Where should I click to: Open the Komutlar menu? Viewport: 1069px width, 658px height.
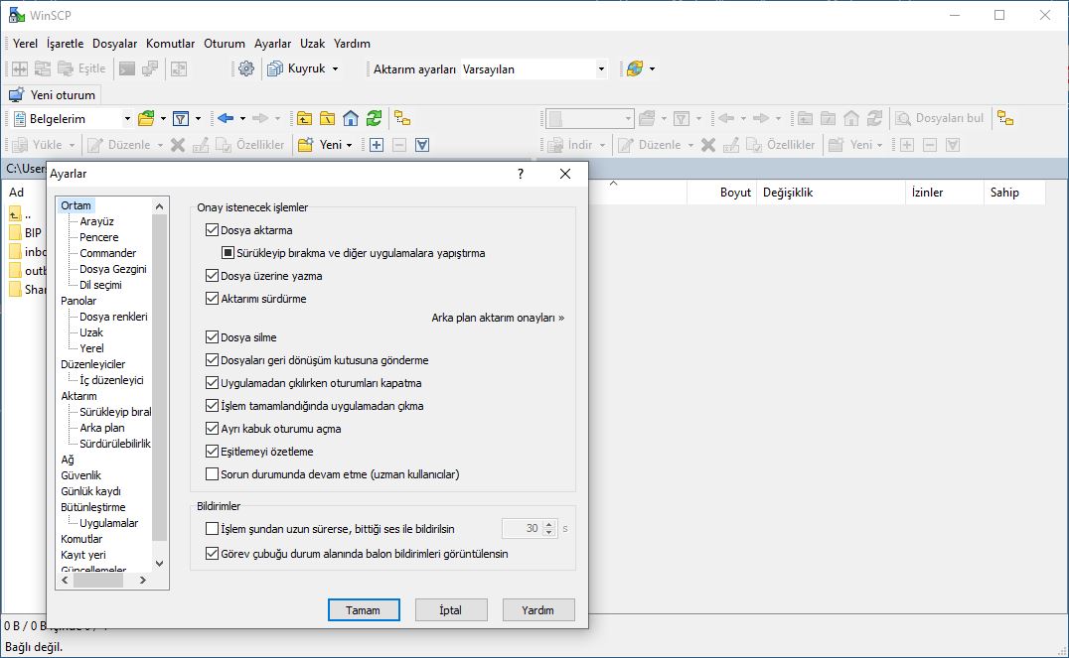click(171, 44)
